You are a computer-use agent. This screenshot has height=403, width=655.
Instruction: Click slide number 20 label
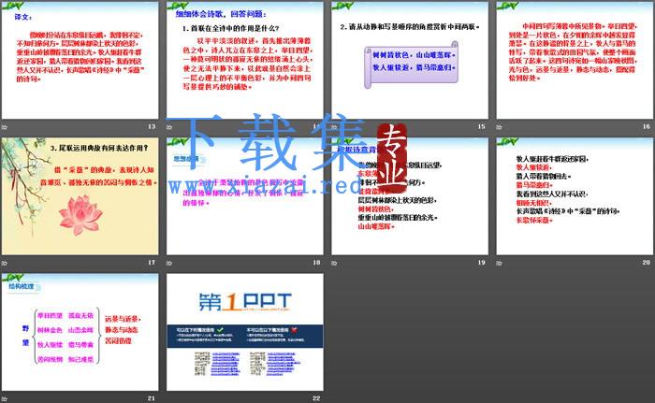pyautogui.click(x=647, y=262)
